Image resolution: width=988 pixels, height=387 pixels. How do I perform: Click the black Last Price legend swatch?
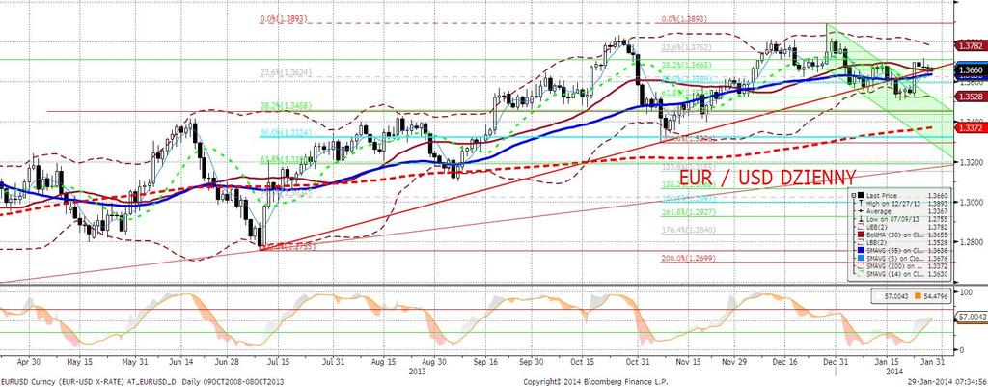[x=861, y=195]
